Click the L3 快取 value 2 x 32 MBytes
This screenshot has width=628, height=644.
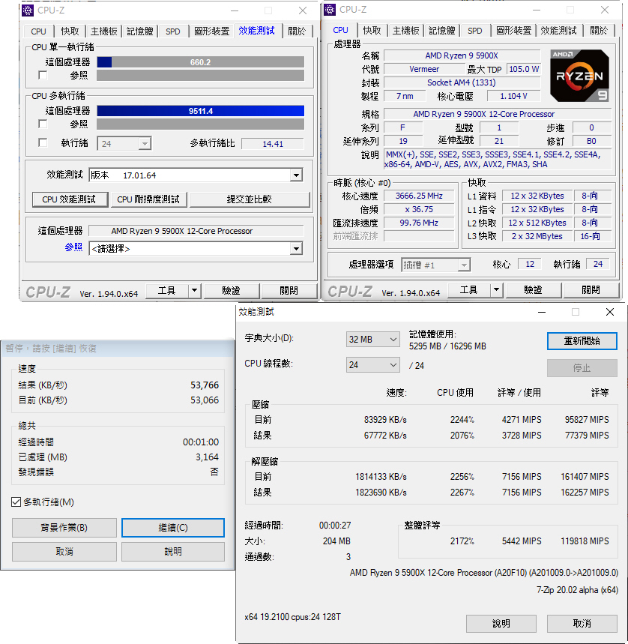point(537,236)
